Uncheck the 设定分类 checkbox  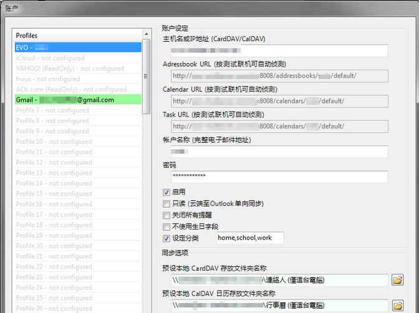tap(166, 238)
